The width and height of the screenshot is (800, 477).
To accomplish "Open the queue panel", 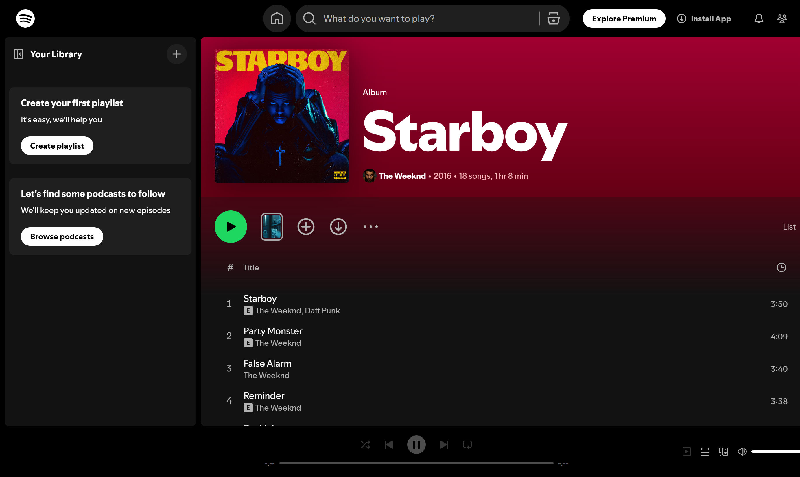I will point(705,451).
